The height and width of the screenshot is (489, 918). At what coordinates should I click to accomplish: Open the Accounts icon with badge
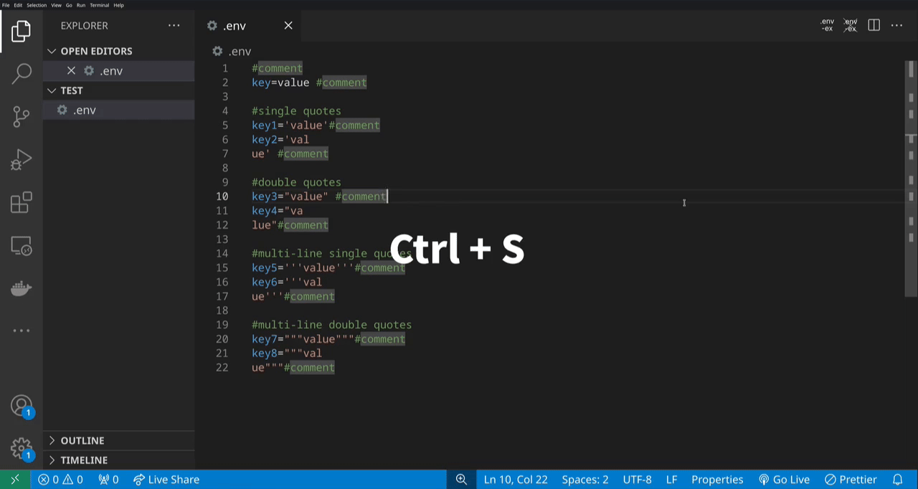click(x=22, y=407)
